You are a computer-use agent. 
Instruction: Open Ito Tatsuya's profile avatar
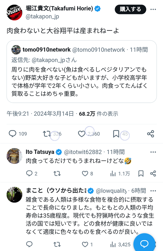pos(14,156)
